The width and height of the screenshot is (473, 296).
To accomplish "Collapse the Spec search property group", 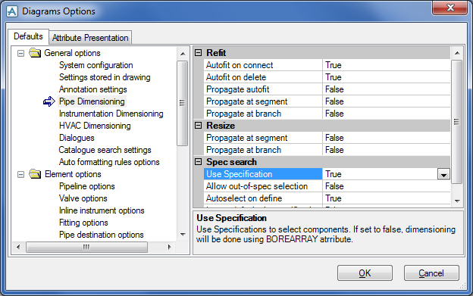I will pyautogui.click(x=198, y=162).
